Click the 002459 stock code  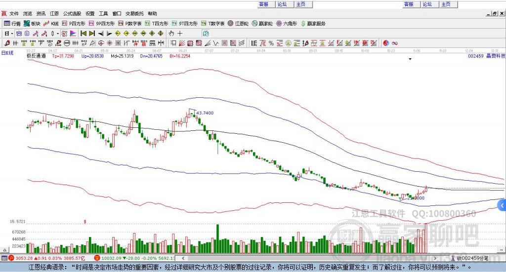coord(476,56)
